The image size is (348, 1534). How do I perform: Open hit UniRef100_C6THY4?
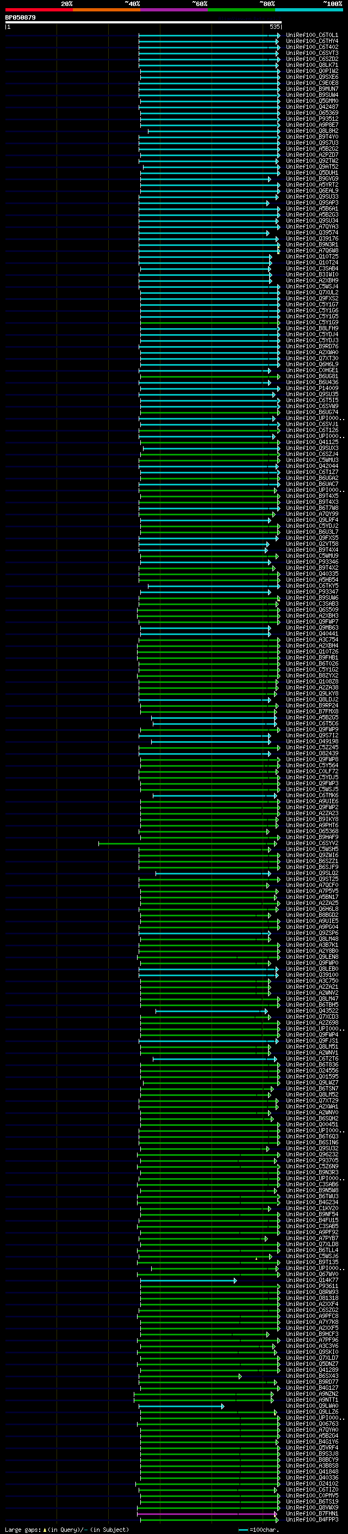[312, 41]
